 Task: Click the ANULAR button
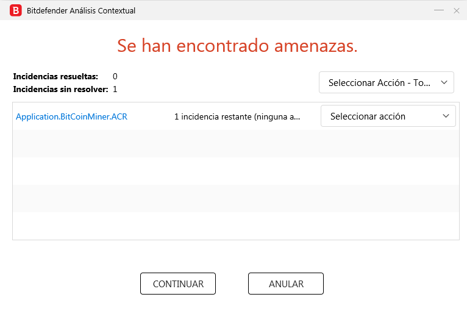click(285, 284)
